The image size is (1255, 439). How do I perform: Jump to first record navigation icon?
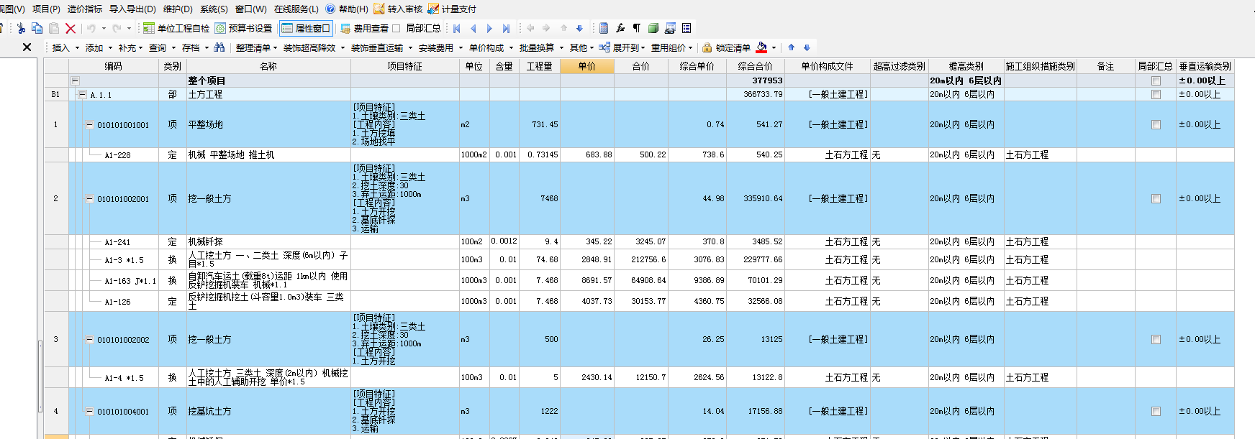coord(457,28)
